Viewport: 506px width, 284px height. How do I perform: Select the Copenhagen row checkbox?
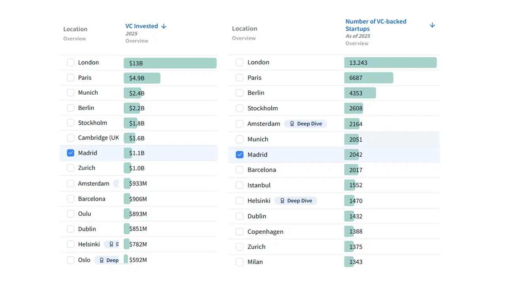[240, 232]
